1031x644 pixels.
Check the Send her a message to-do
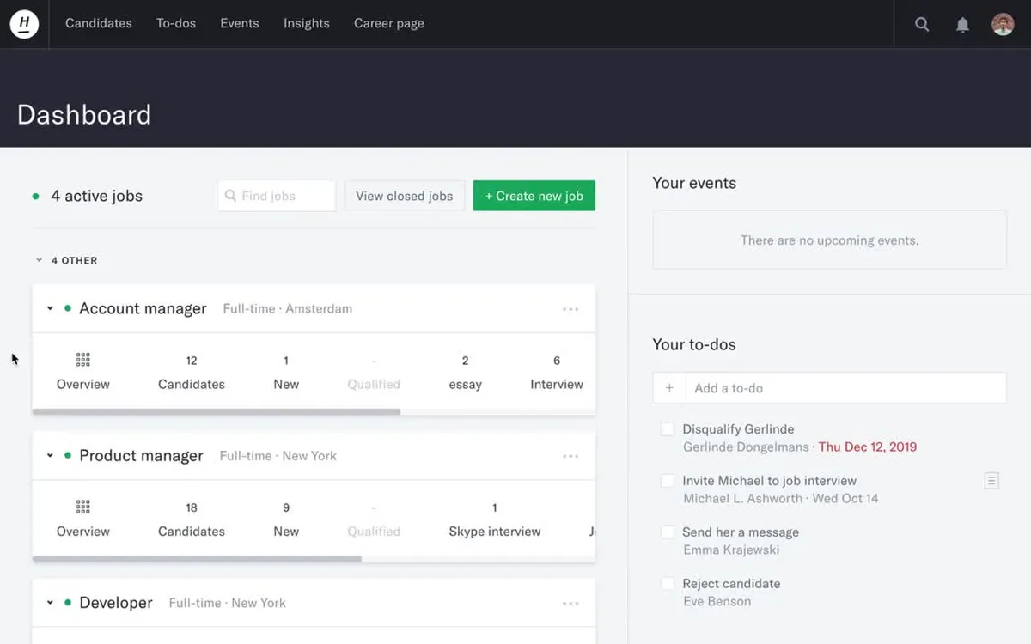click(667, 532)
